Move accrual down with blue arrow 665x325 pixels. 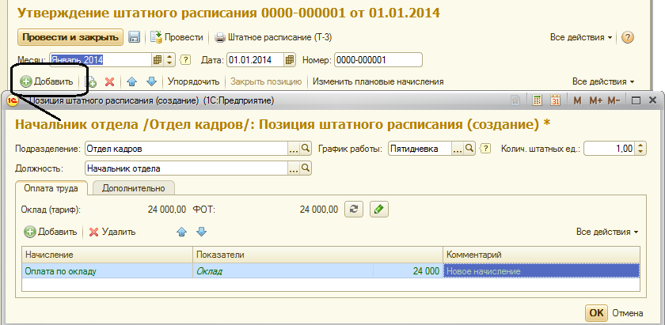click(x=202, y=232)
